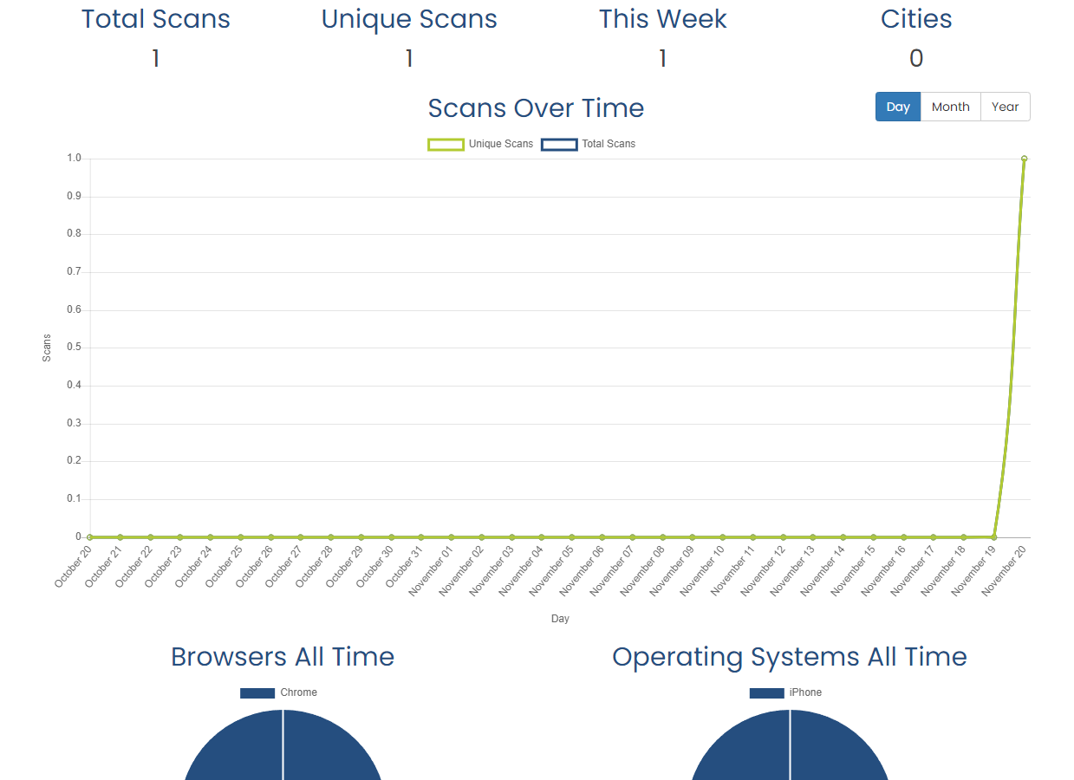Click the Chrome legend label
Image resolution: width=1074 pixels, height=780 pixels.
(x=299, y=692)
